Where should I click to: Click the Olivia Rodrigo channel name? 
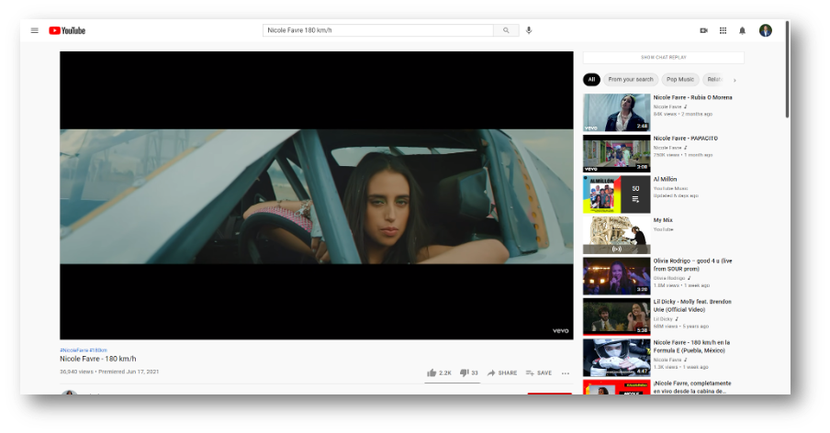coord(669,278)
